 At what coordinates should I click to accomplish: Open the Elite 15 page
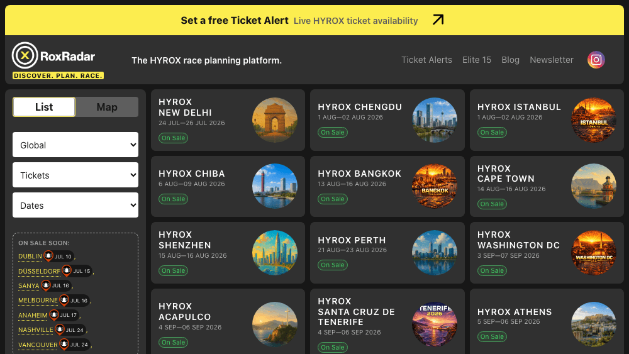point(477,60)
